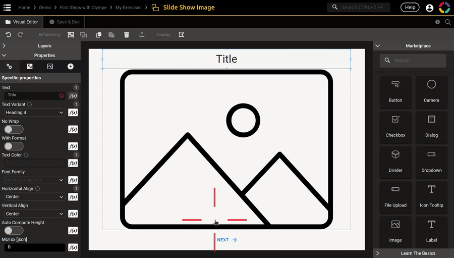
Task: Open the events play-circle properties tab
Action: click(x=70, y=66)
